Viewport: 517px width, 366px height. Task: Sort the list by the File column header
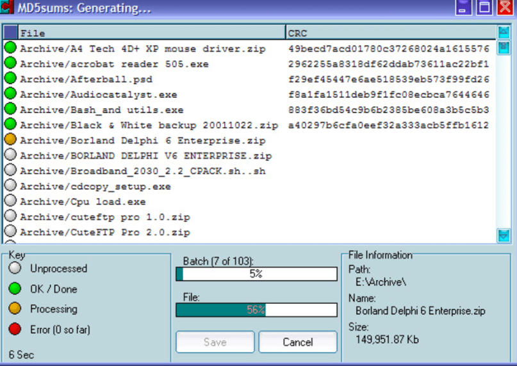click(151, 33)
